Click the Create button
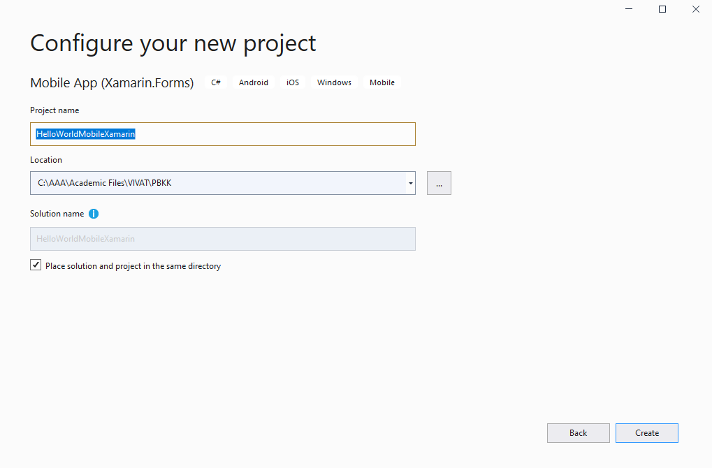 pyautogui.click(x=646, y=433)
